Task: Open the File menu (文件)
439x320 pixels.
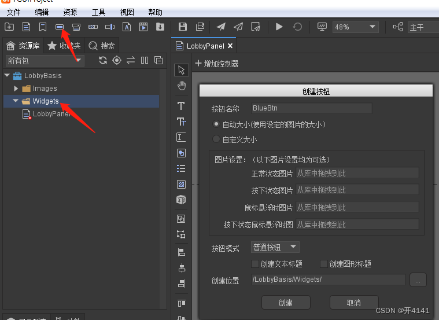Action: point(13,12)
